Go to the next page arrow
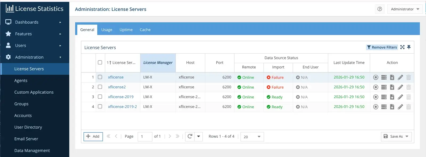The image size is (426, 157). point(170,136)
